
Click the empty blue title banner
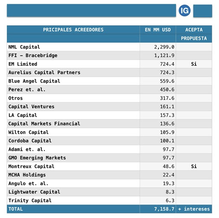pos(91,10)
